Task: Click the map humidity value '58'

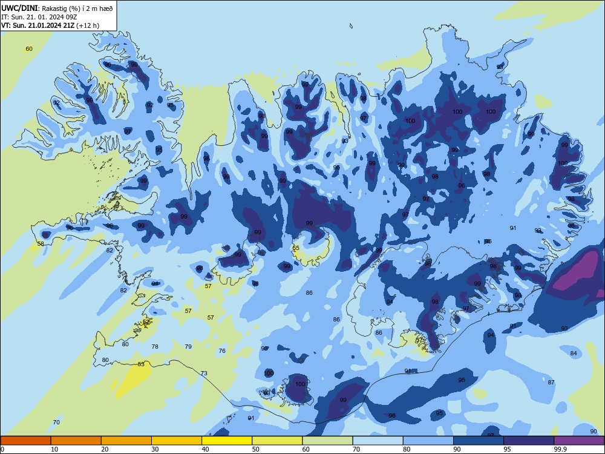Action: [41, 243]
